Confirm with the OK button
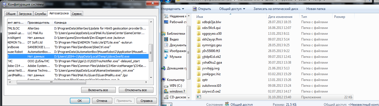This screenshot has height=106, width=379. pos(80,101)
